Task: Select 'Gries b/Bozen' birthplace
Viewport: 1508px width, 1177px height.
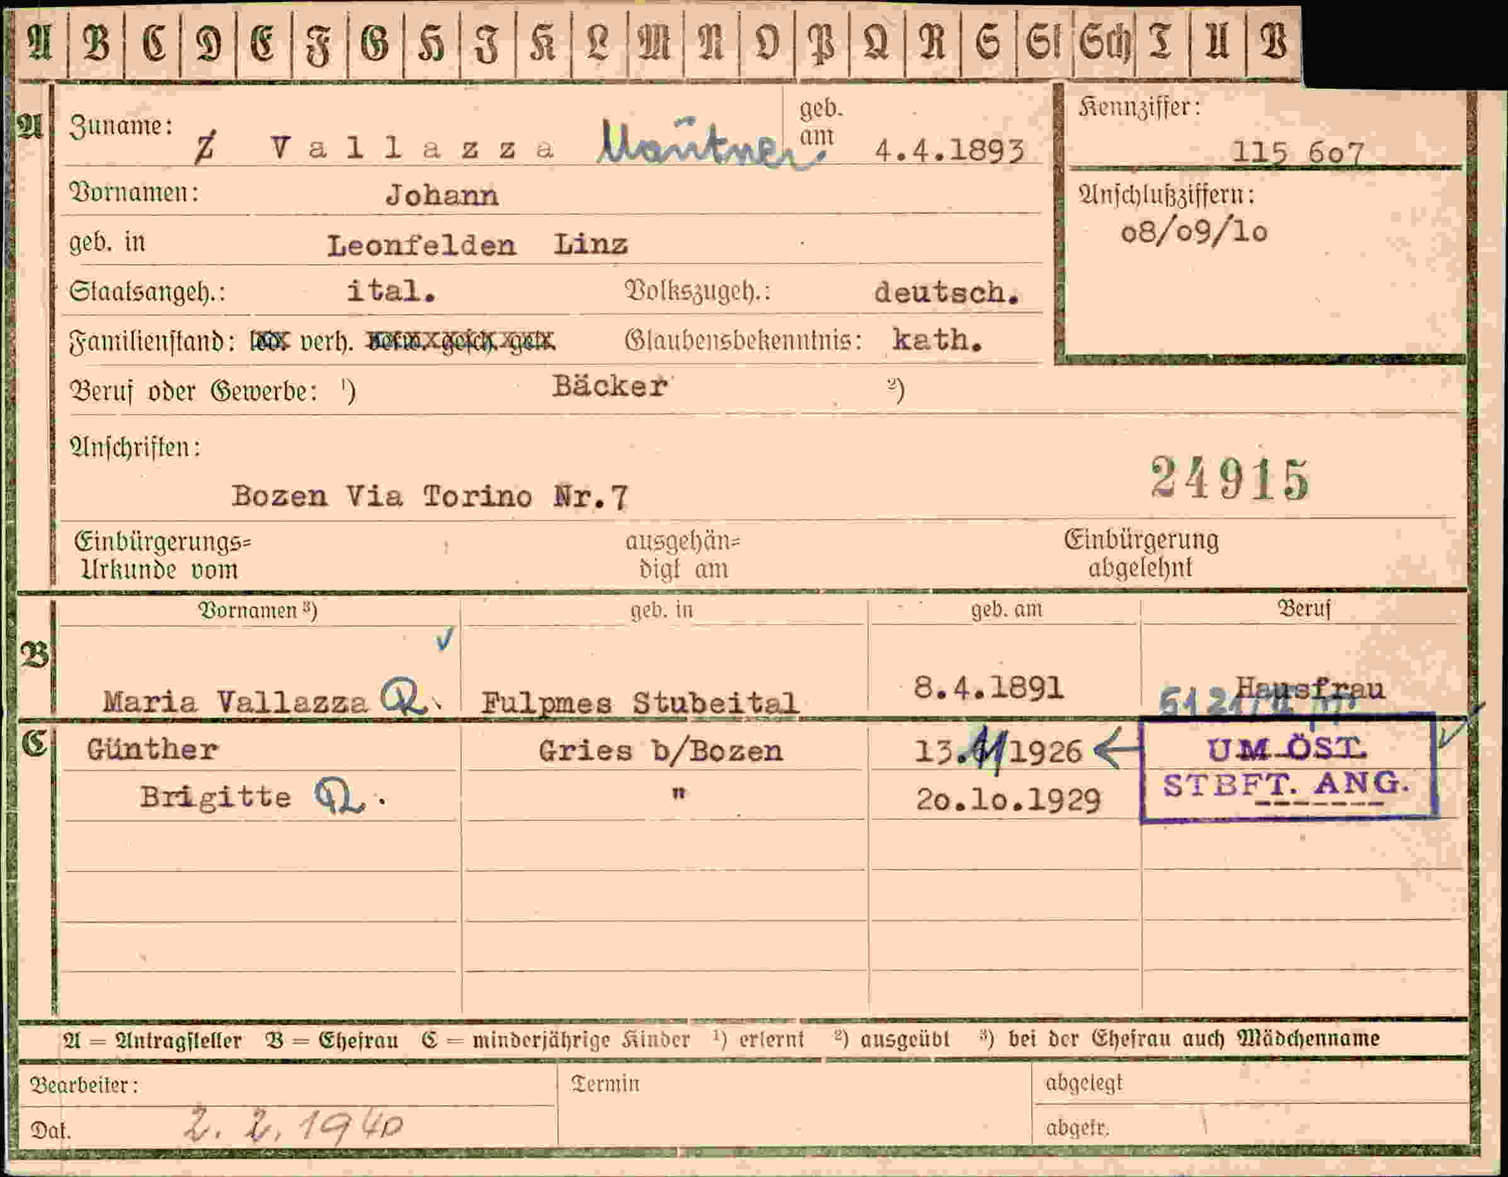Action: 661,751
